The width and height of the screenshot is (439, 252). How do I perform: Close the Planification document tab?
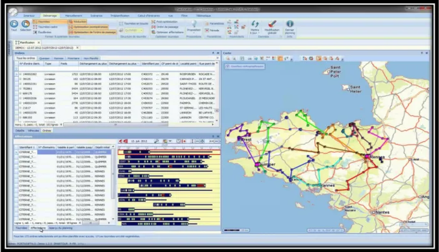(x=39, y=43)
